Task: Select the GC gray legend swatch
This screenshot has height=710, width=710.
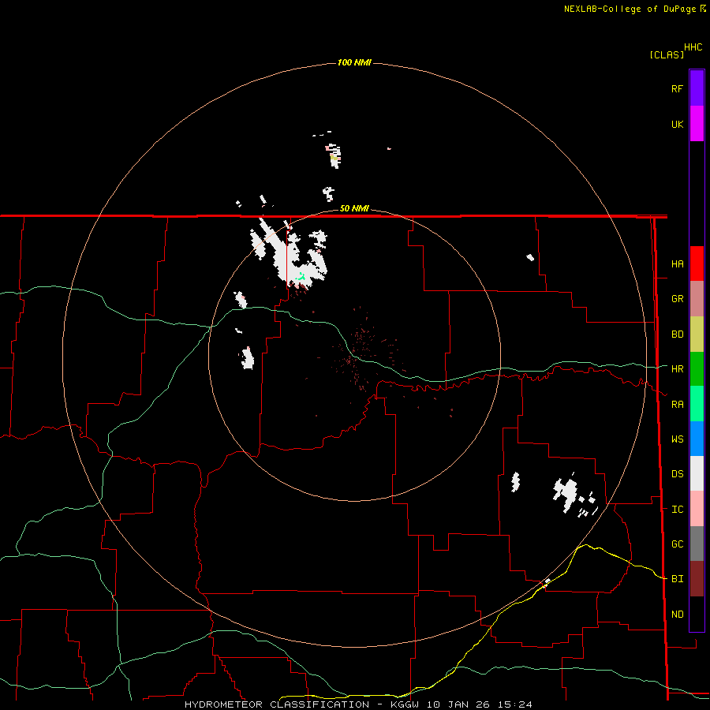Action: click(697, 544)
